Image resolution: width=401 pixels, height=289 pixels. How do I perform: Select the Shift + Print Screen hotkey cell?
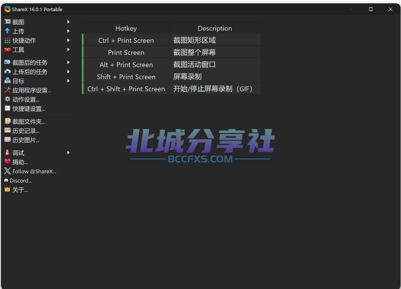[126, 77]
